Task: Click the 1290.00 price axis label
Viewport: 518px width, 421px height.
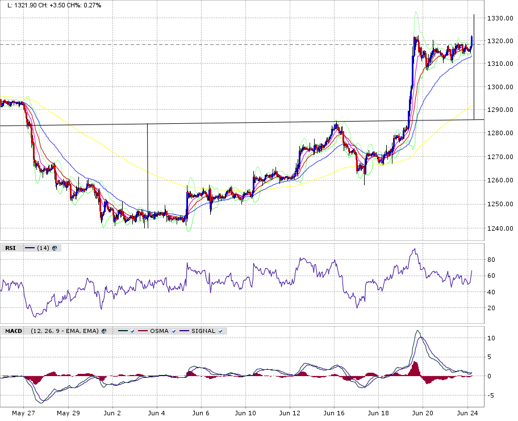Action: tap(500, 110)
